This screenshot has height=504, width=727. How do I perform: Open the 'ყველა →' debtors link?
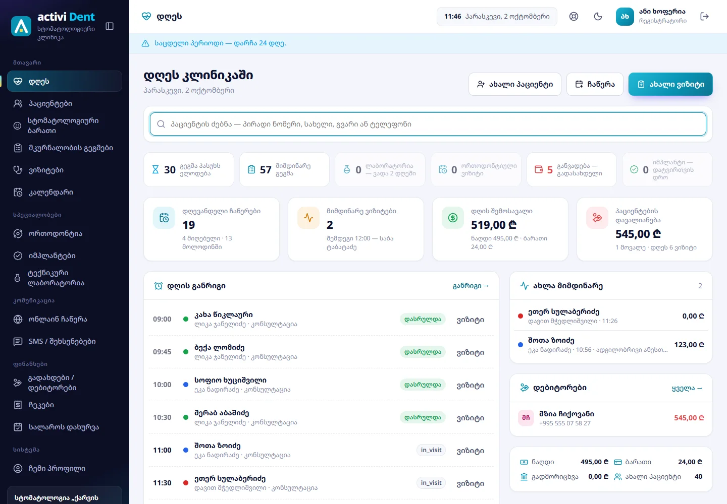[687, 388]
